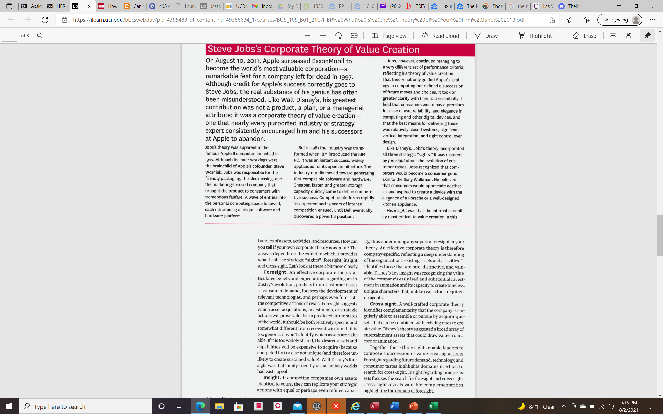
Task: Open the weather widget 84°F Clear
Action: pos(536,406)
